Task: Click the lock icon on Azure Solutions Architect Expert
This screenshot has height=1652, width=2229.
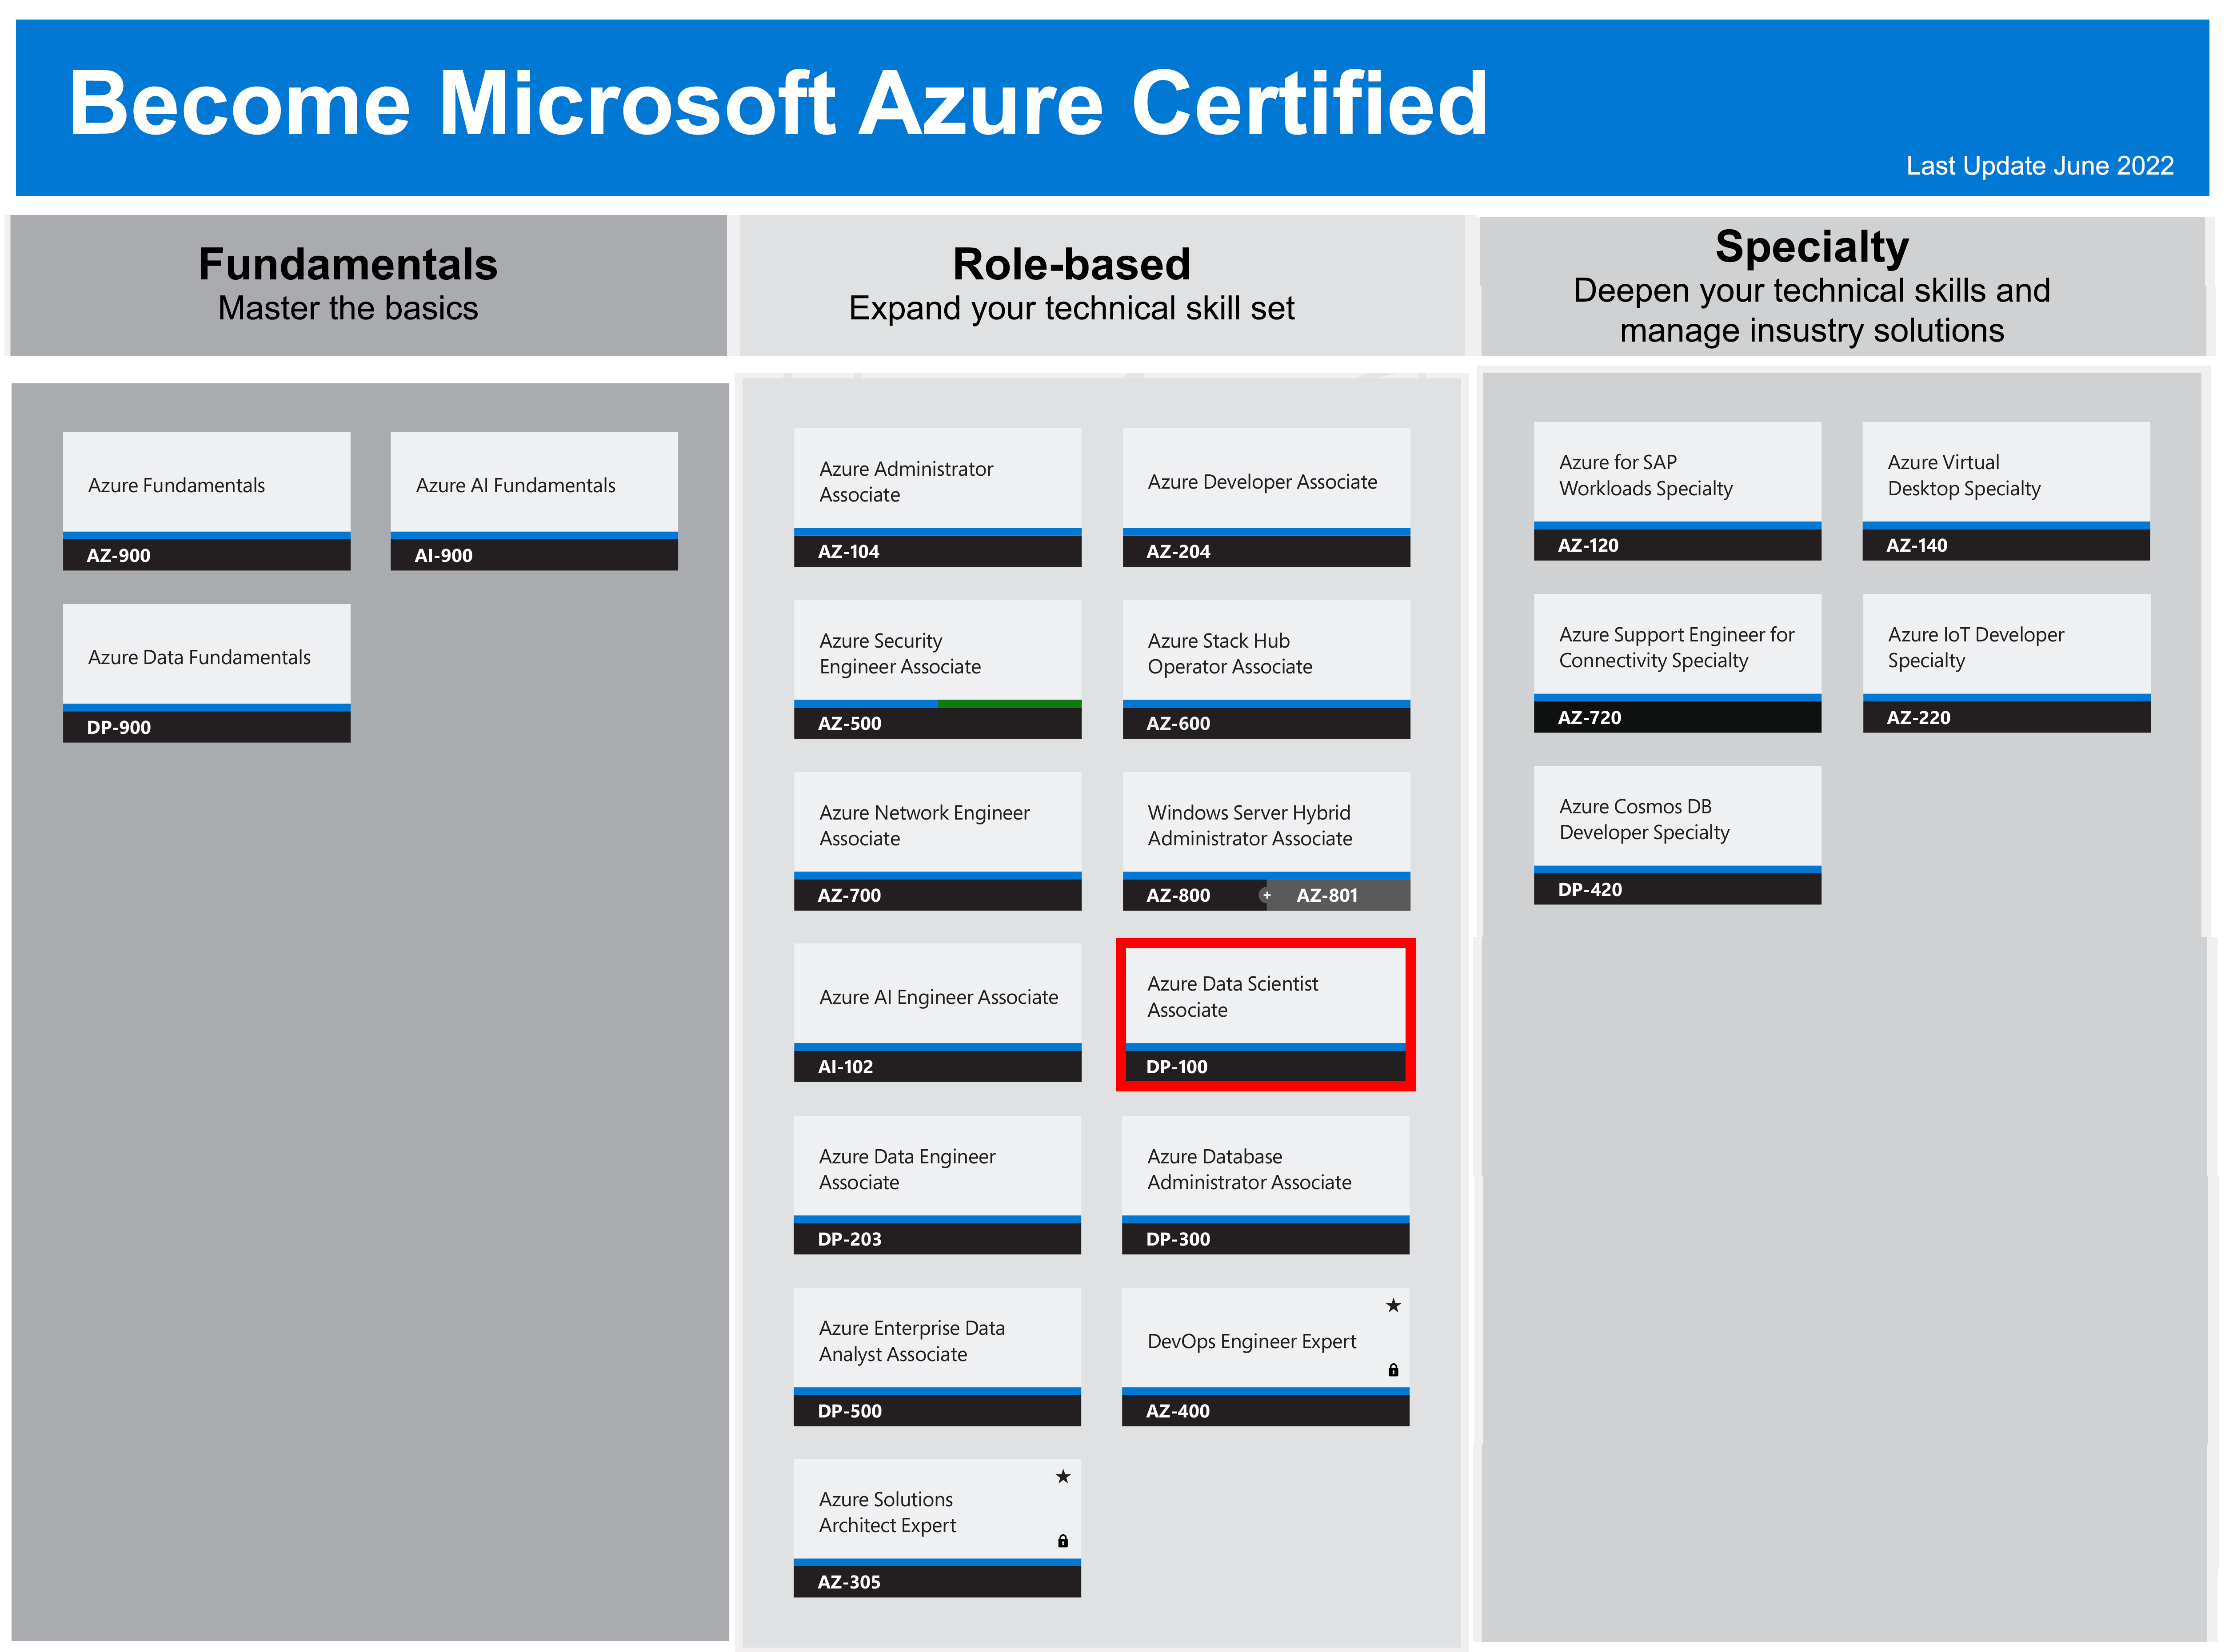Action: point(1063,1541)
